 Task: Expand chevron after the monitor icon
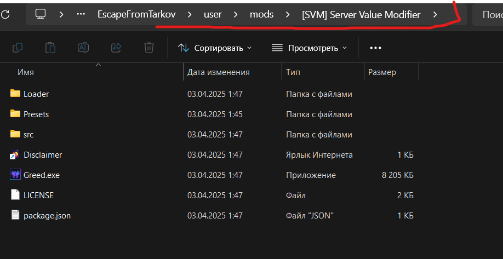[61, 14]
